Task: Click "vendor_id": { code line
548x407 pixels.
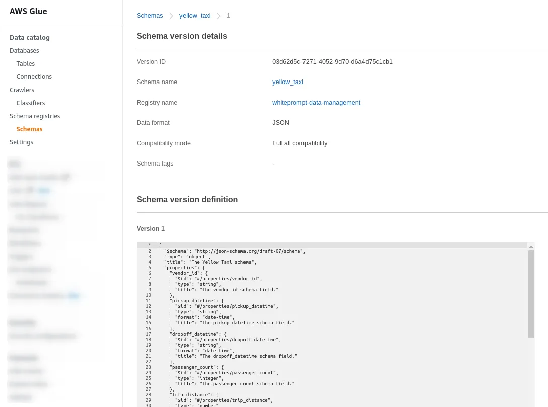Action: (189, 273)
